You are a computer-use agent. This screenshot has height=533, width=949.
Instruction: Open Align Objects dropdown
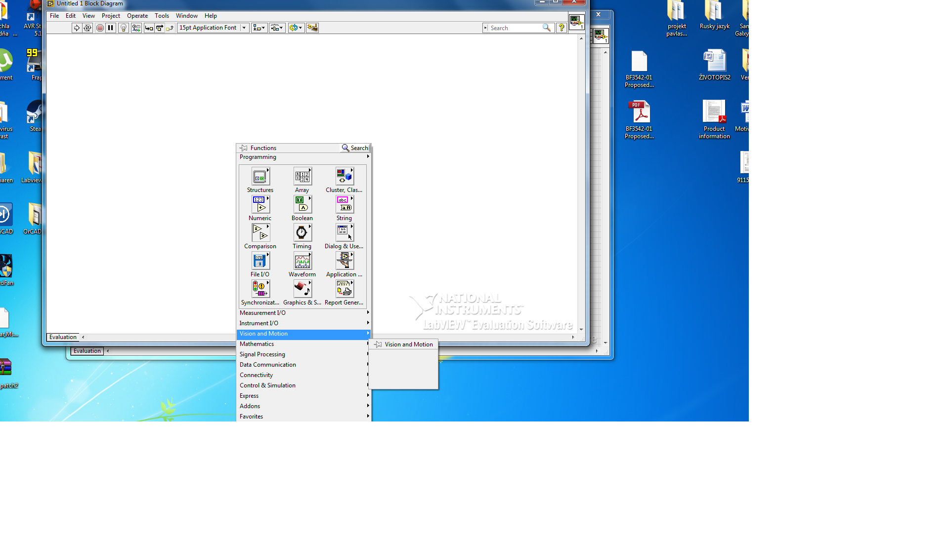pyautogui.click(x=259, y=28)
